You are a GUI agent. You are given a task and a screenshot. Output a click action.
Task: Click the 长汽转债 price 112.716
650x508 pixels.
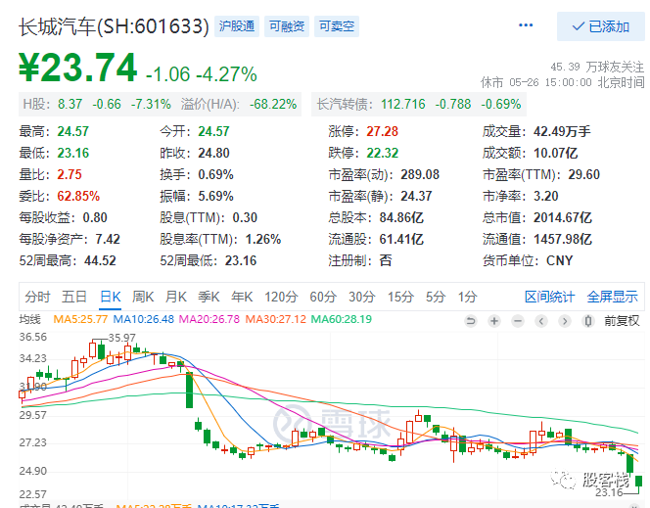click(x=403, y=104)
